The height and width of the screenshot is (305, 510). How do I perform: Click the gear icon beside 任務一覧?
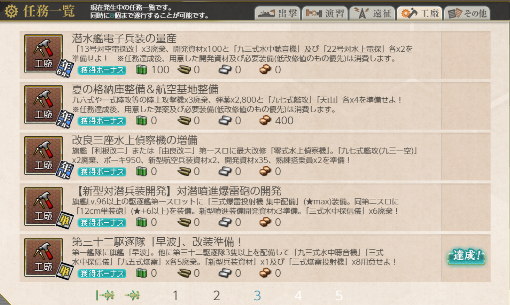[x=11, y=11]
